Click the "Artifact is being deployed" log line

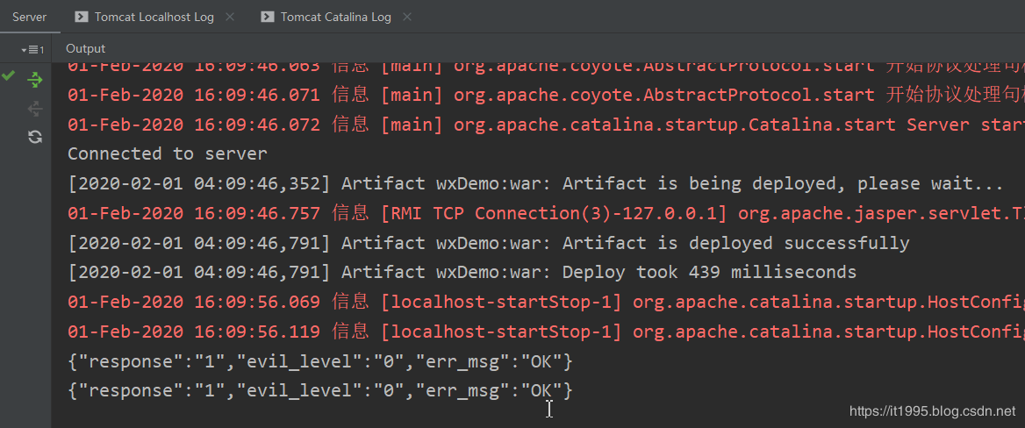(535, 183)
